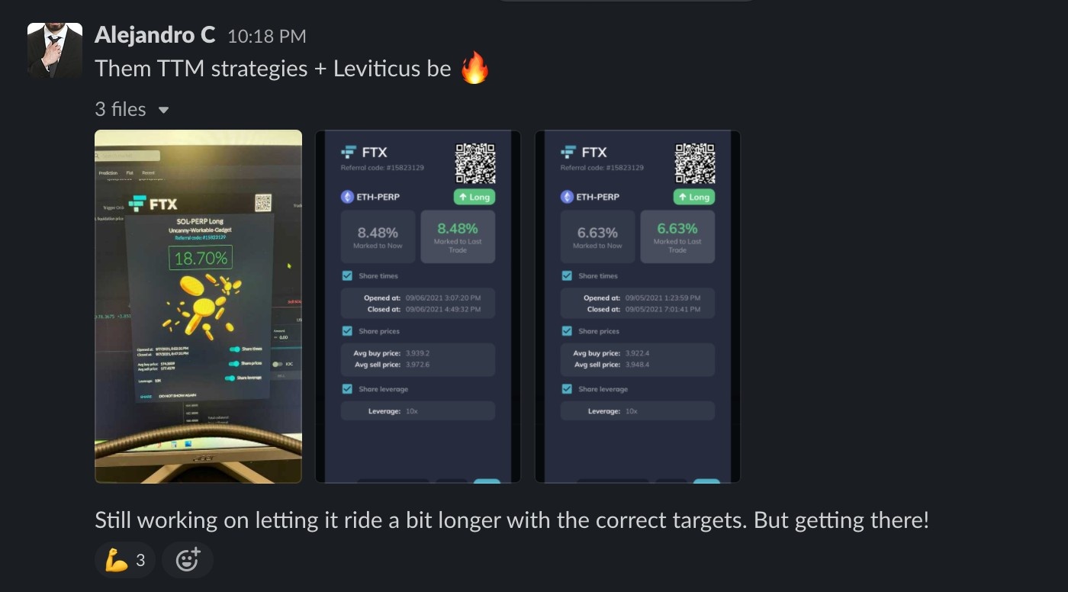Toggle Share prices checkbox in middle image
Screen dimensions: 1068x592
(x=347, y=331)
